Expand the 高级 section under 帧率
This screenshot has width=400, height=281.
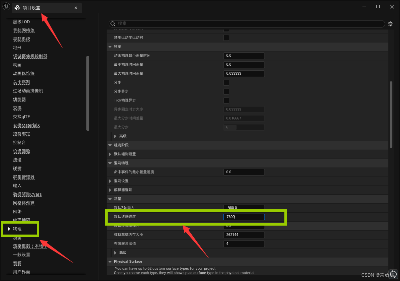pyautogui.click(x=115, y=136)
